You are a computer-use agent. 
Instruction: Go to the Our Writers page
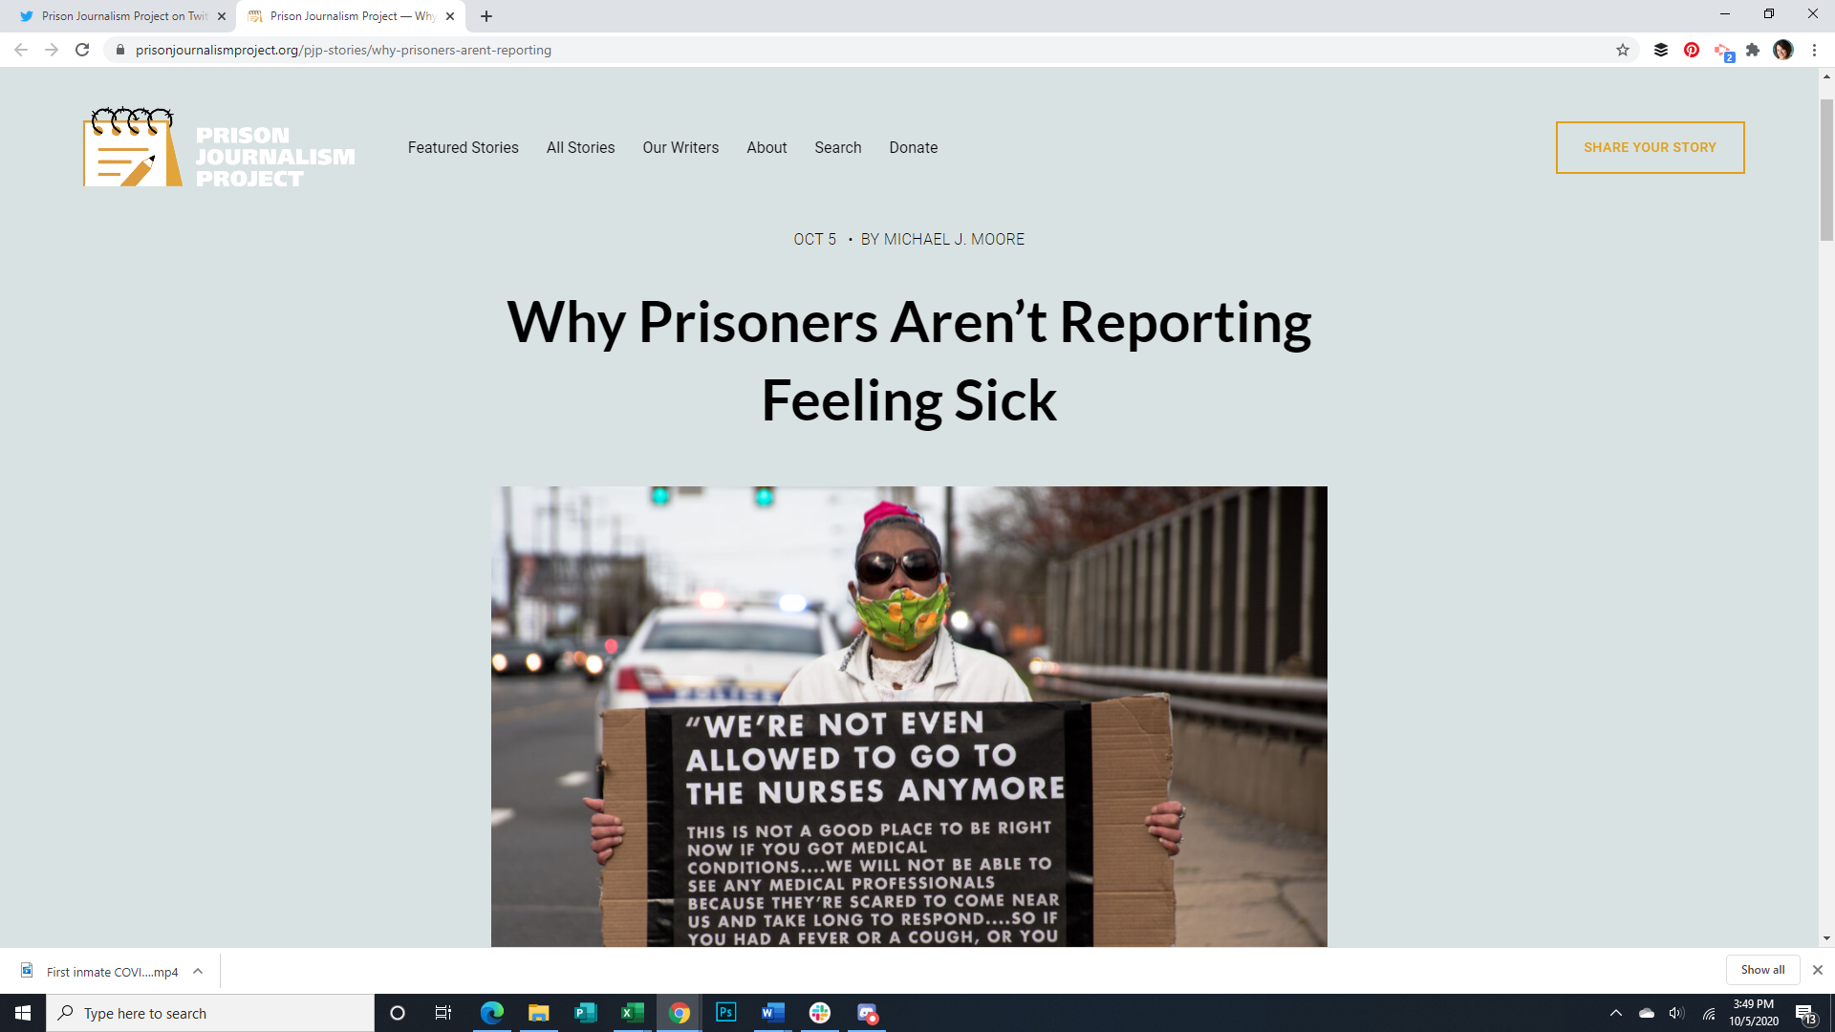tap(680, 147)
